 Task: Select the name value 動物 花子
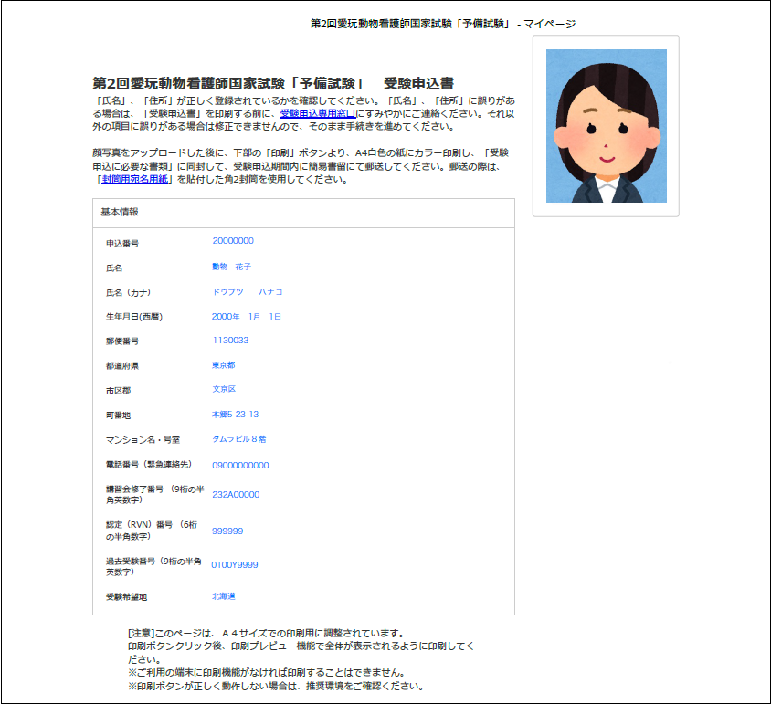(231, 267)
